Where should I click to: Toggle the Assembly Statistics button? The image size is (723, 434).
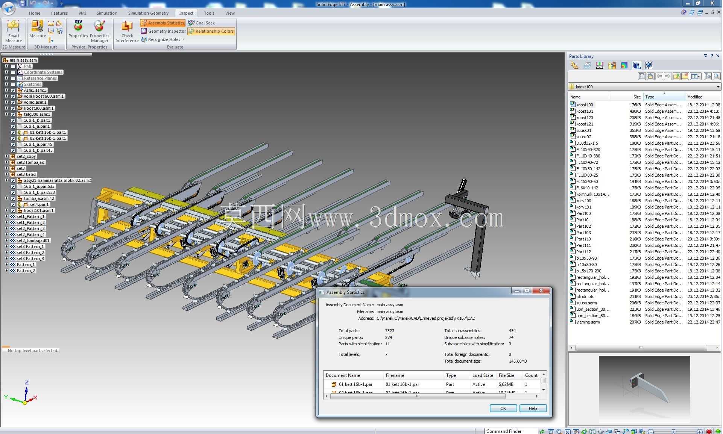point(163,23)
